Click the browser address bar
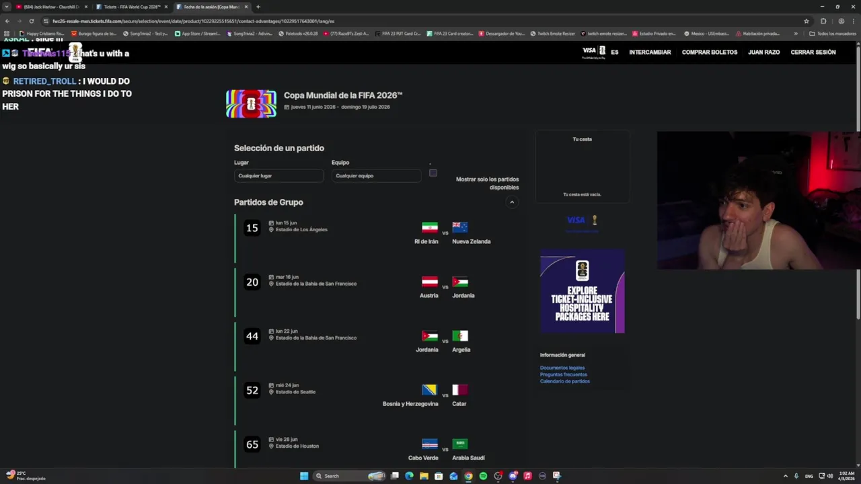 click(424, 21)
